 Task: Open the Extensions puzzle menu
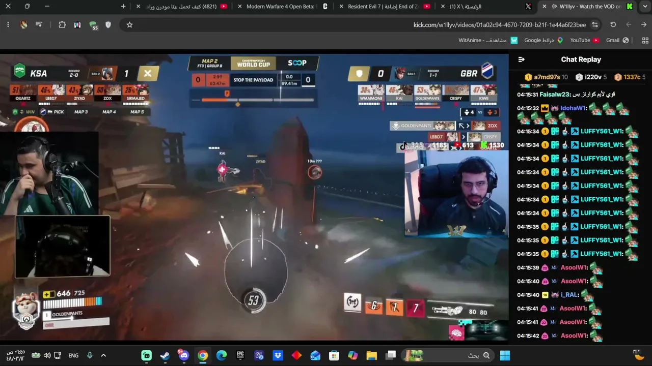pos(62,24)
